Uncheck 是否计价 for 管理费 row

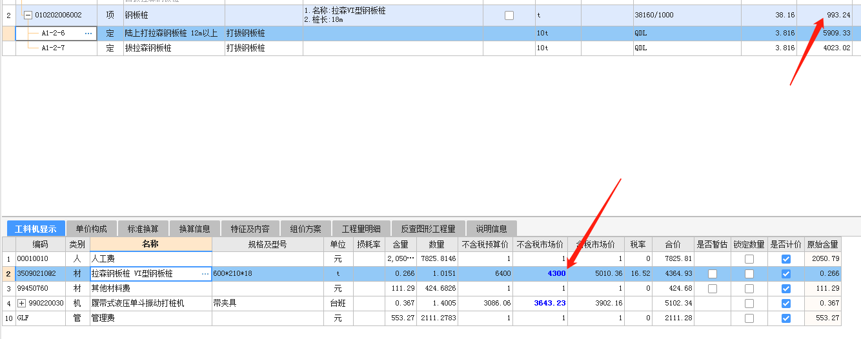tap(786, 318)
